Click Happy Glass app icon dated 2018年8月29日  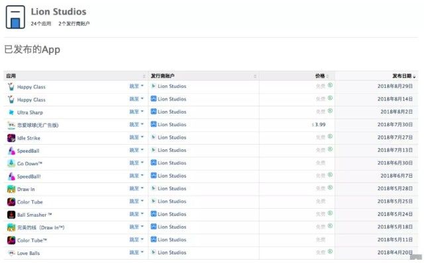pyautogui.click(x=11, y=87)
